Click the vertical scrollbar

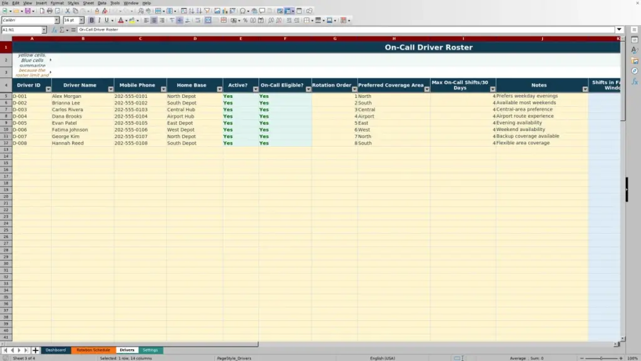tap(623, 188)
